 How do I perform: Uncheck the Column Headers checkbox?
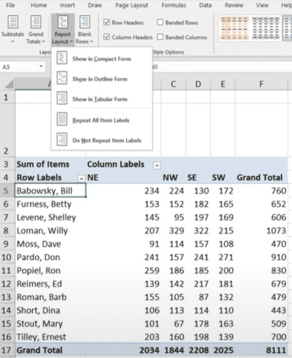coord(106,37)
